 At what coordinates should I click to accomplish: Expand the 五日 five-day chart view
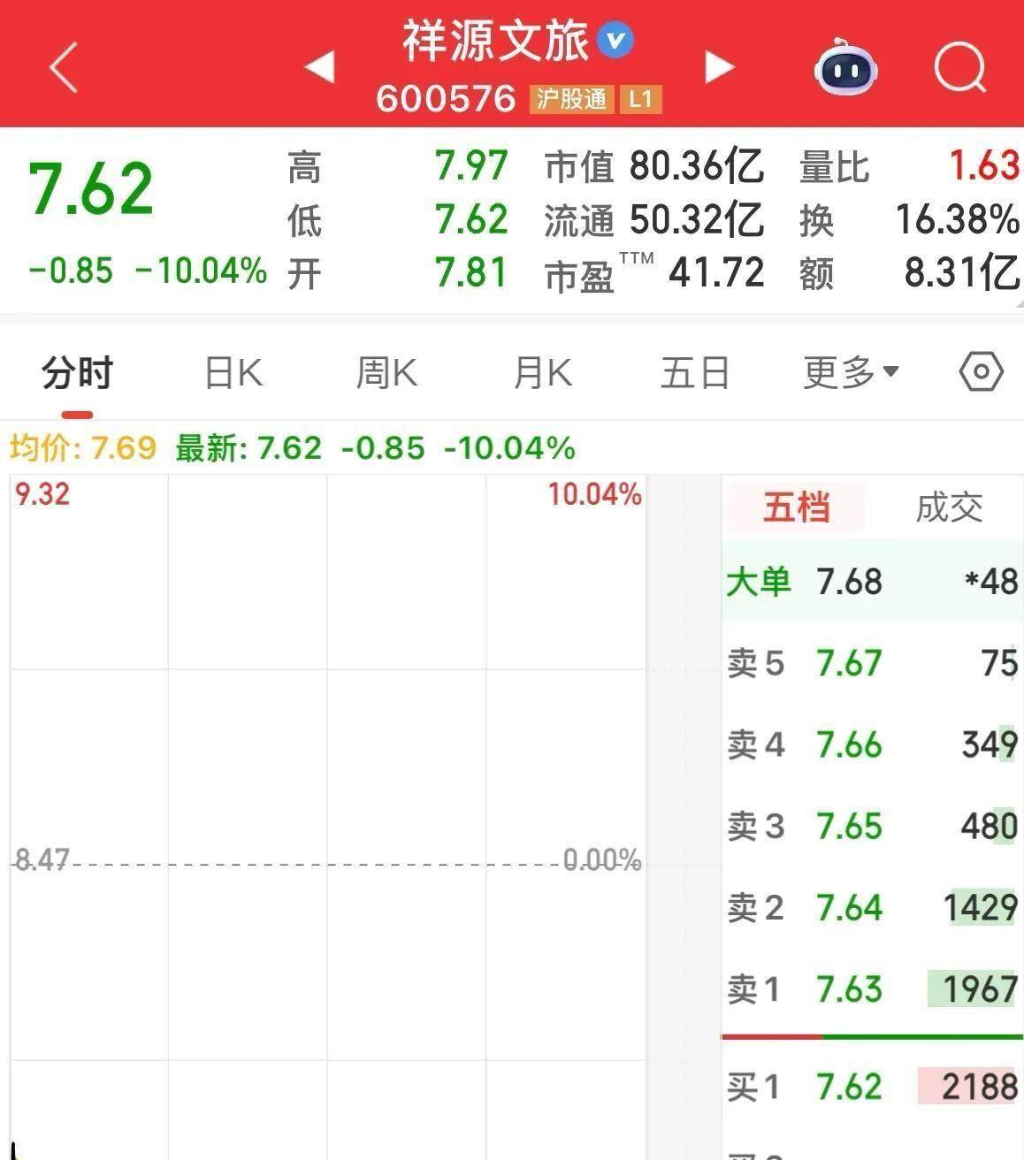tap(695, 372)
